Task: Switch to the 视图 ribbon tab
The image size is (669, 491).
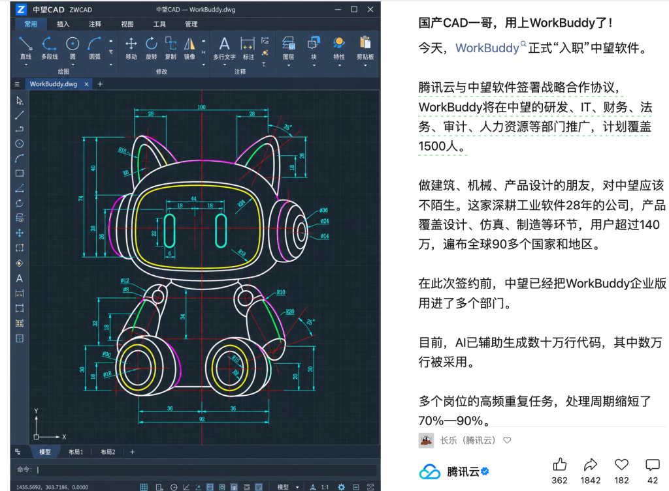Action: click(x=127, y=24)
